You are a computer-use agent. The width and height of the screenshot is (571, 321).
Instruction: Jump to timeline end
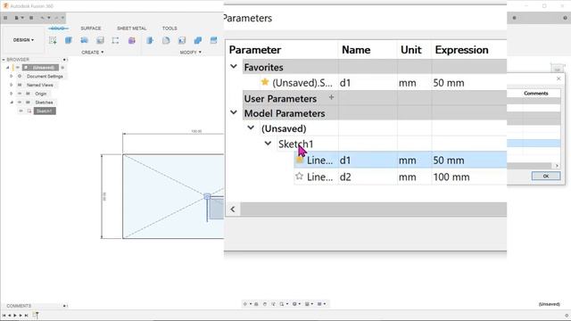pos(26,315)
